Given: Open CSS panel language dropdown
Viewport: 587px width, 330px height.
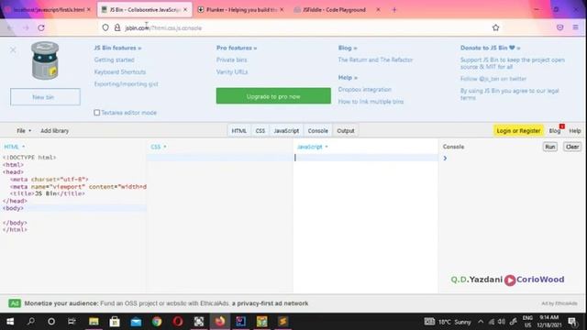Looking at the screenshot, I should point(159,147).
